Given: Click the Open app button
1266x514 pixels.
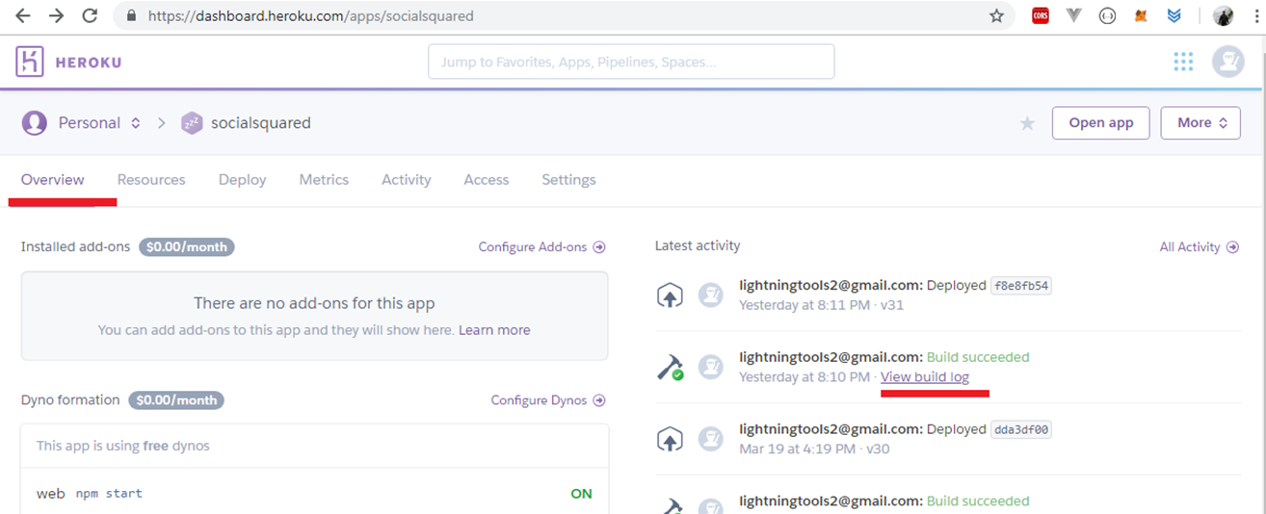Looking at the screenshot, I should click(1100, 123).
